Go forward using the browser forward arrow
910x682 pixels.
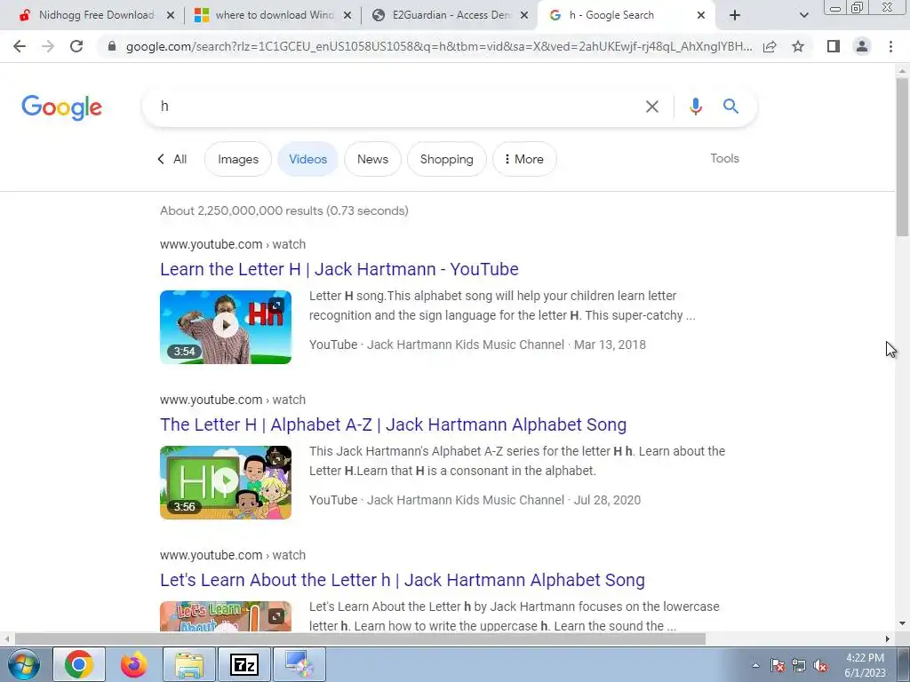(48, 46)
